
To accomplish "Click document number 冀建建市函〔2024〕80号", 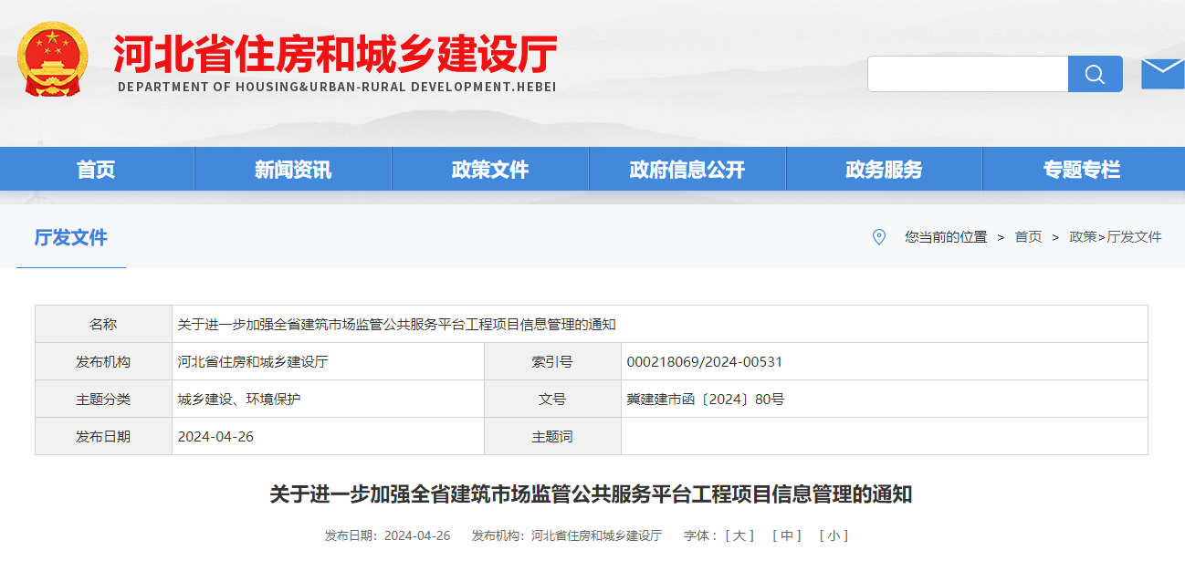I will (706, 399).
